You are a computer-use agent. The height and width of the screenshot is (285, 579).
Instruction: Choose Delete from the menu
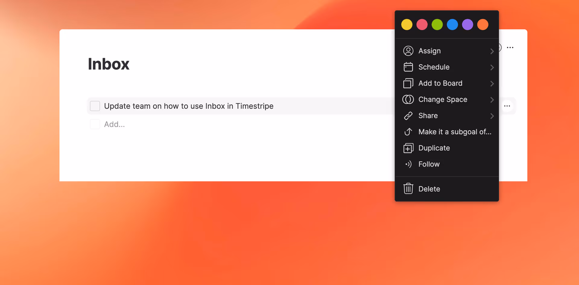click(429, 189)
